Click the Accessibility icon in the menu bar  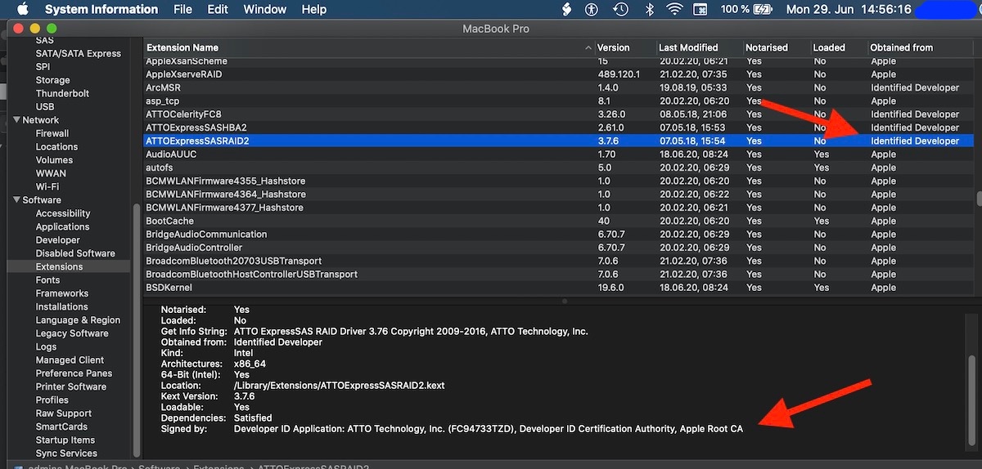point(592,10)
